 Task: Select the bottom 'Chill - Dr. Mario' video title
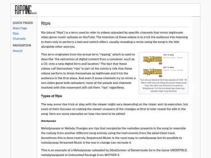coord(168,67)
